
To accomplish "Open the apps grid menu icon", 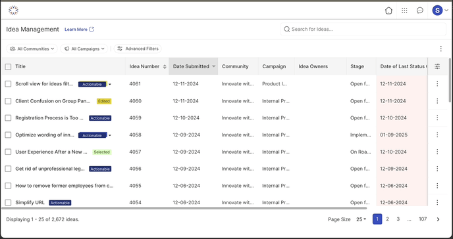I will [x=404, y=11].
